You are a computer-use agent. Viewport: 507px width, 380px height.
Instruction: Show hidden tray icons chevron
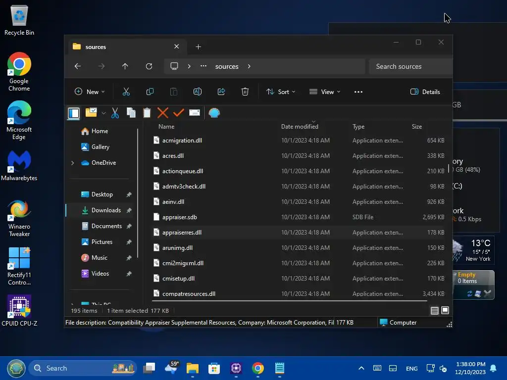coord(361,368)
